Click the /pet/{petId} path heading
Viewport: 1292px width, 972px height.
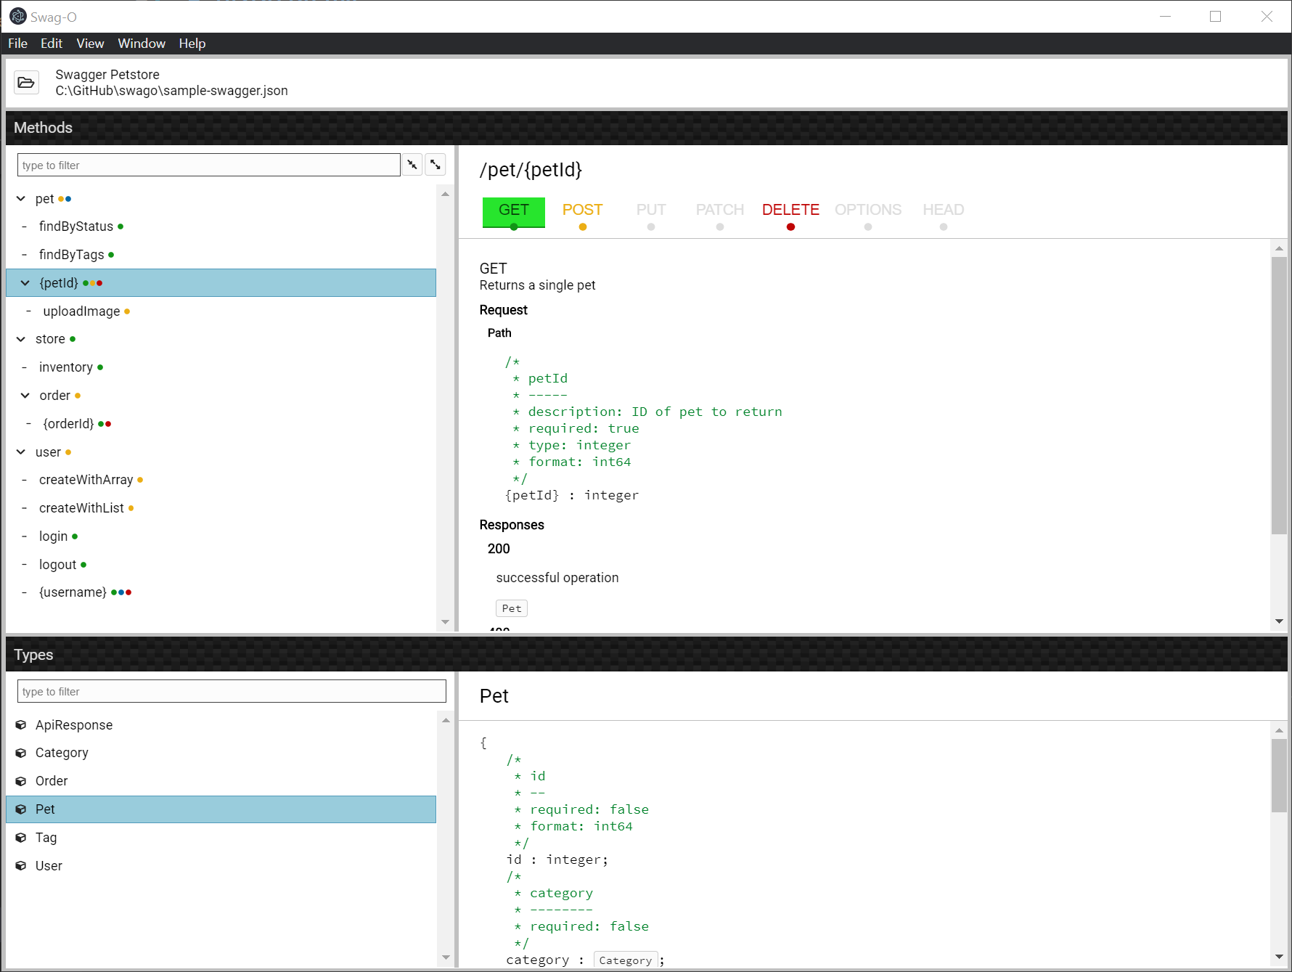click(x=531, y=170)
